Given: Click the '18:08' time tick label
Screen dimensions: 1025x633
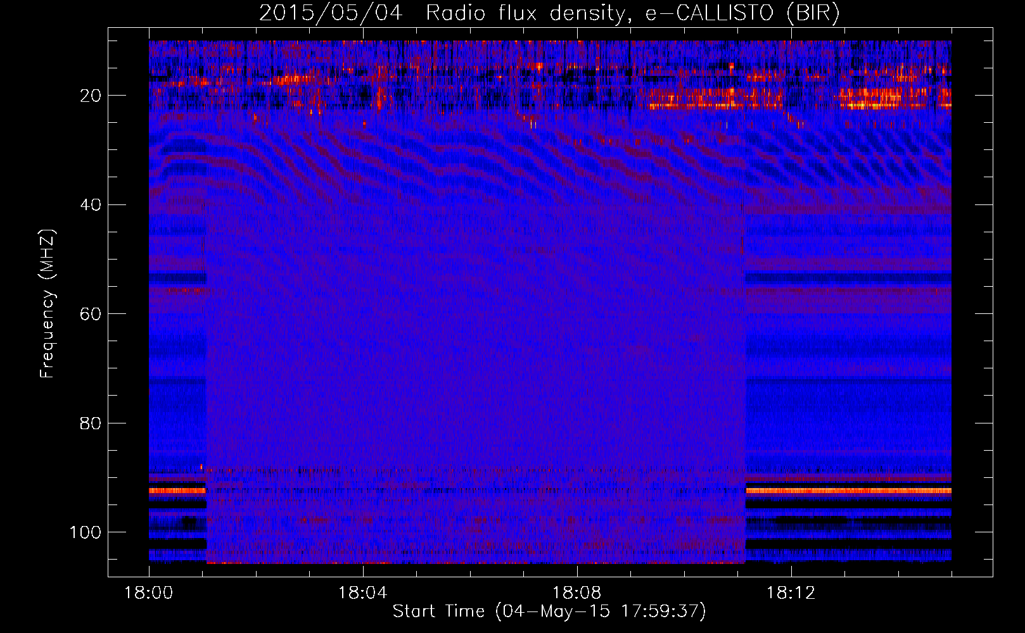Looking at the screenshot, I should (x=577, y=593).
